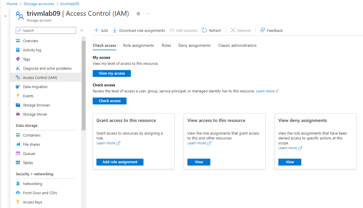Go to Storage accounts in breadcrumb
This screenshot has width=363, height=208.
pos(39,4)
